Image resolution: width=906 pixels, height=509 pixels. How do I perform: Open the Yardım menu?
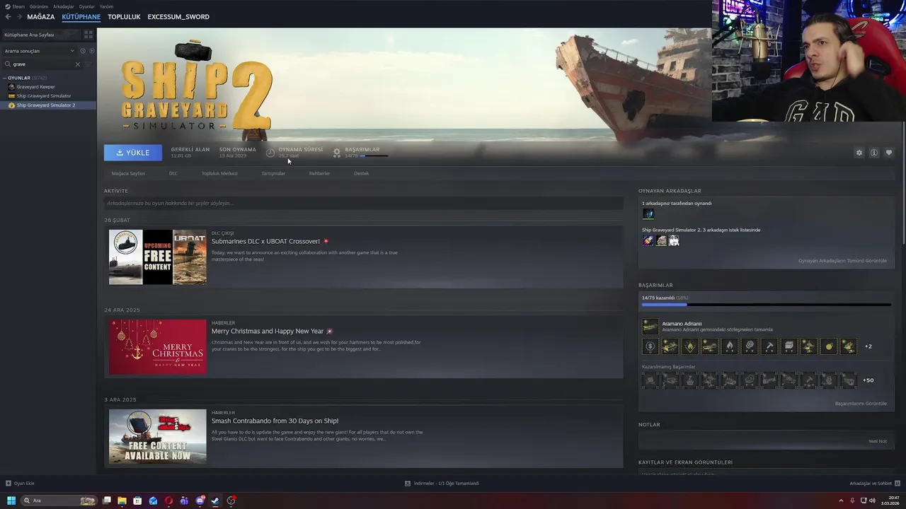click(x=106, y=6)
